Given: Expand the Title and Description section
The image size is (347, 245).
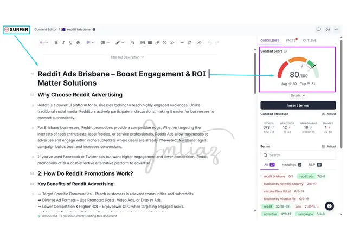Looking at the screenshot, I should 127,57.
